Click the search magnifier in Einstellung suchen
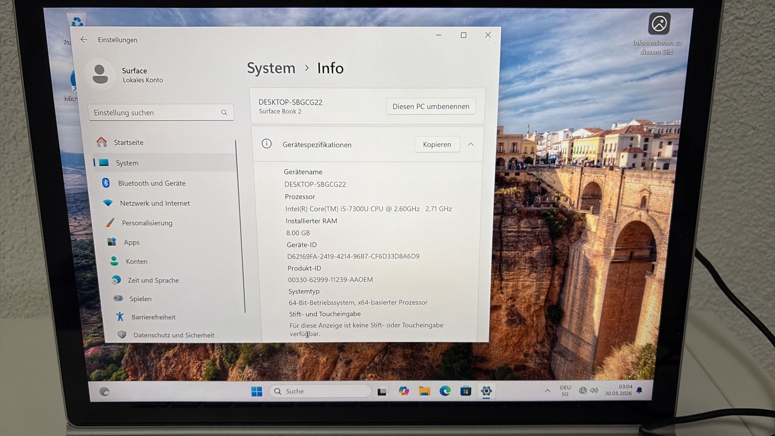 click(x=224, y=112)
